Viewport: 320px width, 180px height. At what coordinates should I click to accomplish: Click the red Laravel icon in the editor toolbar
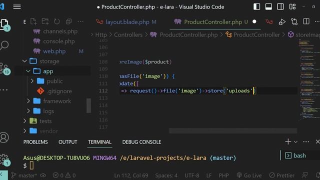point(269,21)
